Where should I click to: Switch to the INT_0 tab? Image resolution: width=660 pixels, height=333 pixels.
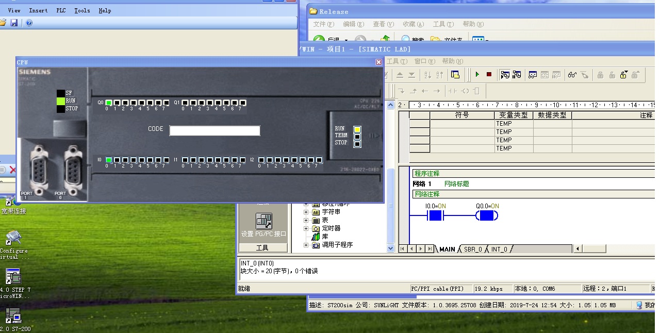(499, 249)
